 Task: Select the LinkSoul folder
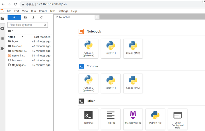(x=29, y=46)
